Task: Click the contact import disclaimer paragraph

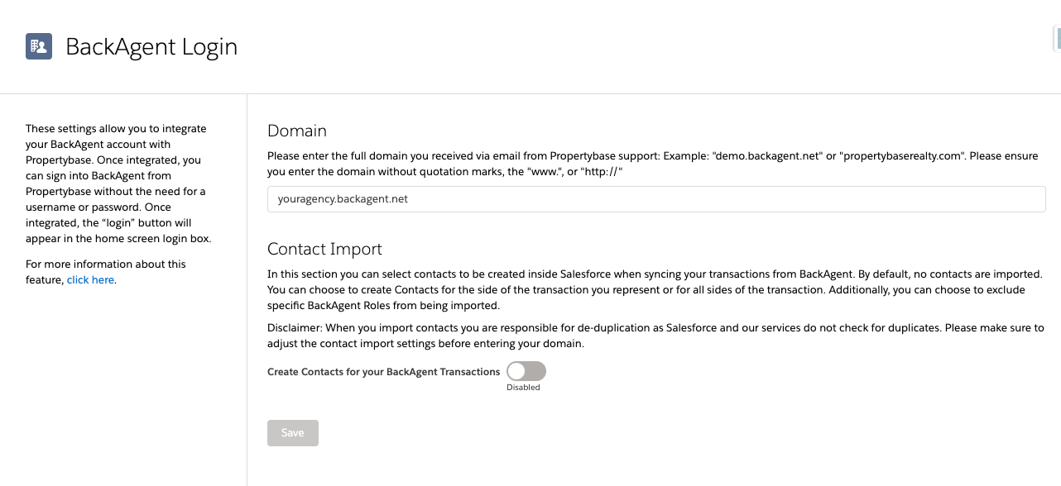Action: [x=654, y=334]
